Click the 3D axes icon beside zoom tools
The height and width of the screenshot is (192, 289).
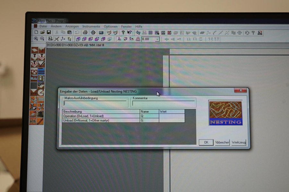coord(63,39)
